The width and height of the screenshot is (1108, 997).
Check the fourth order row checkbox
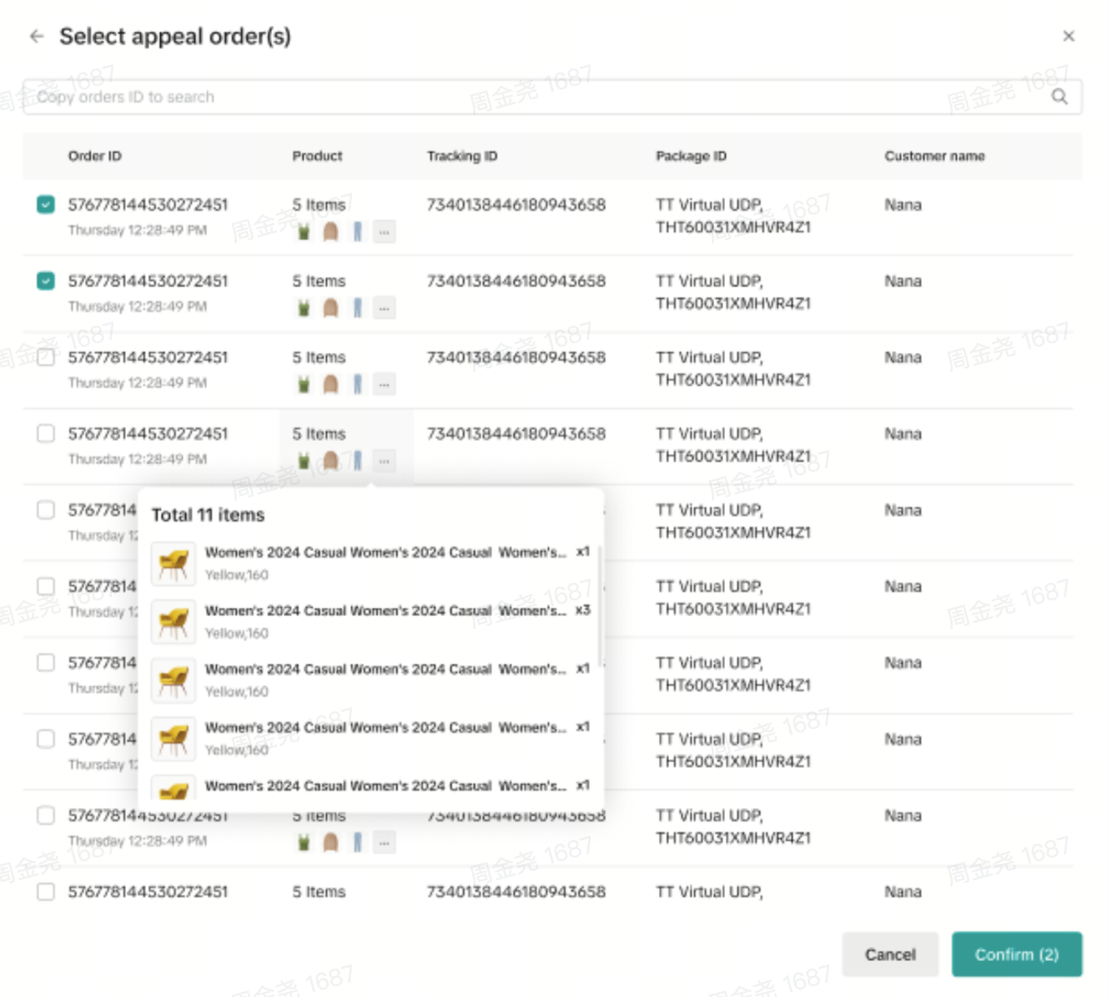tap(46, 433)
